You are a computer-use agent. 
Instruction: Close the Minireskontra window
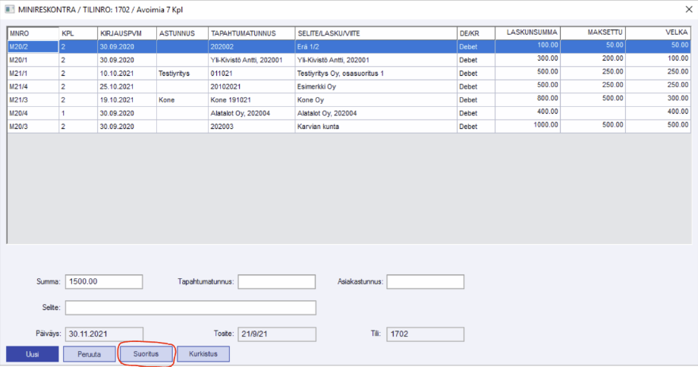pos(680,11)
